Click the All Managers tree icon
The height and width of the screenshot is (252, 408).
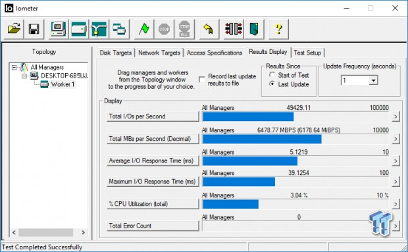click(24, 67)
